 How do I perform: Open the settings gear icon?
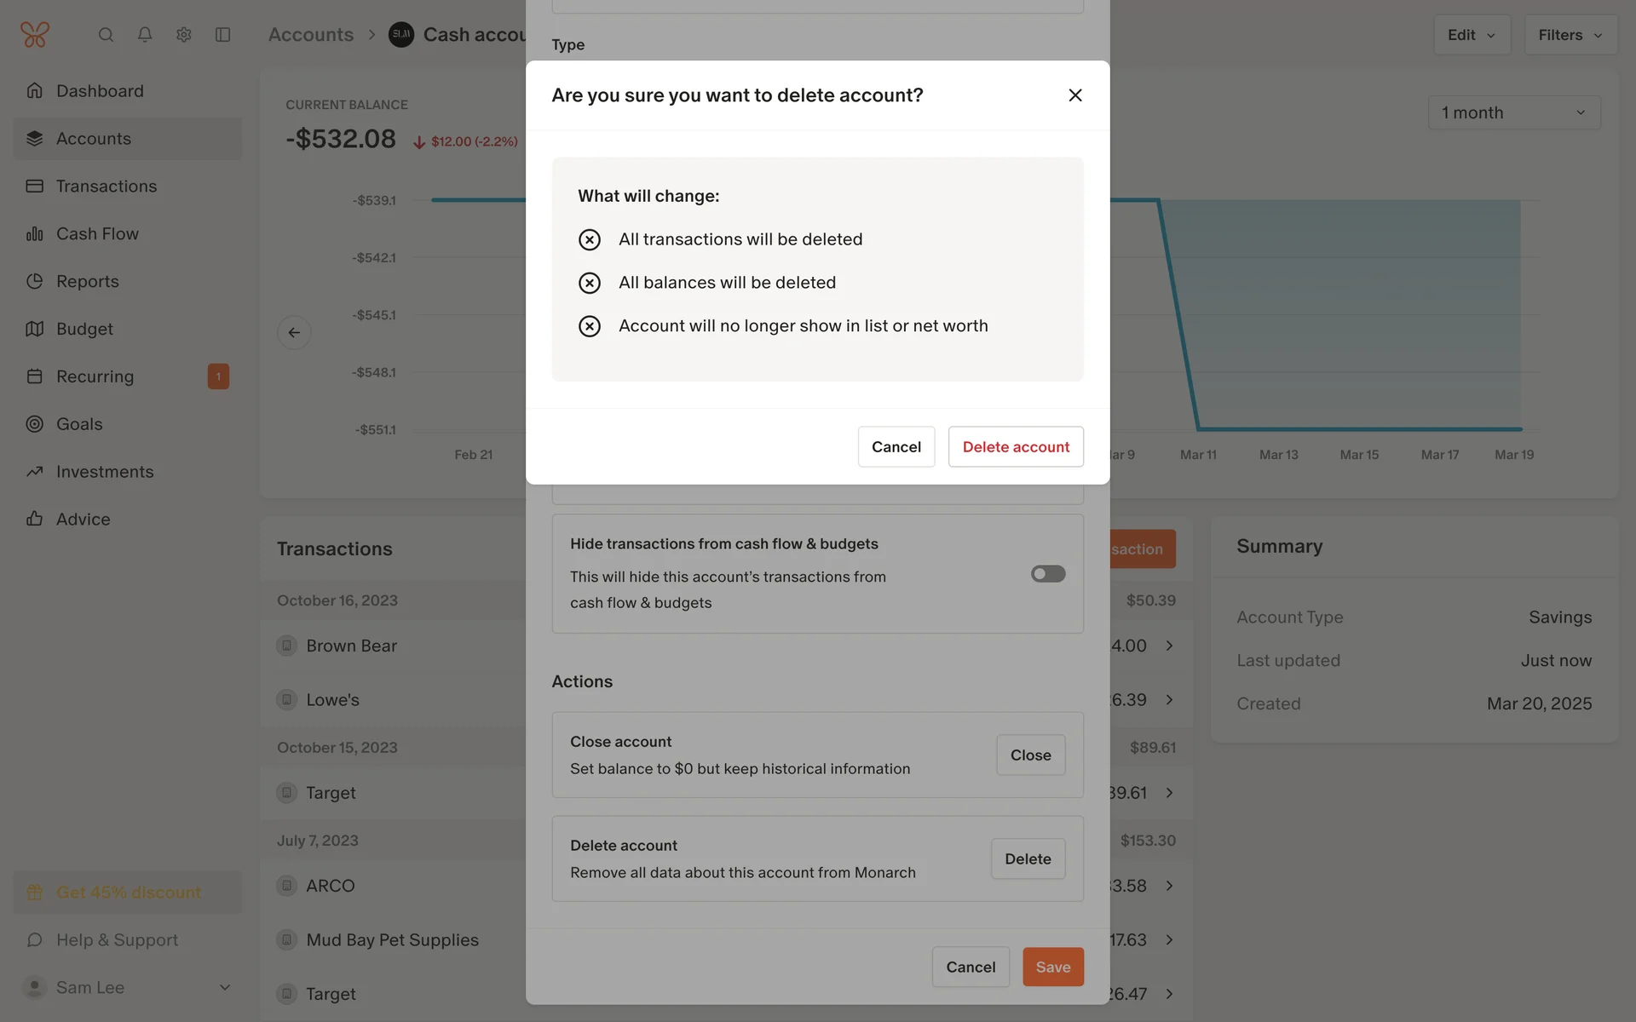(184, 35)
